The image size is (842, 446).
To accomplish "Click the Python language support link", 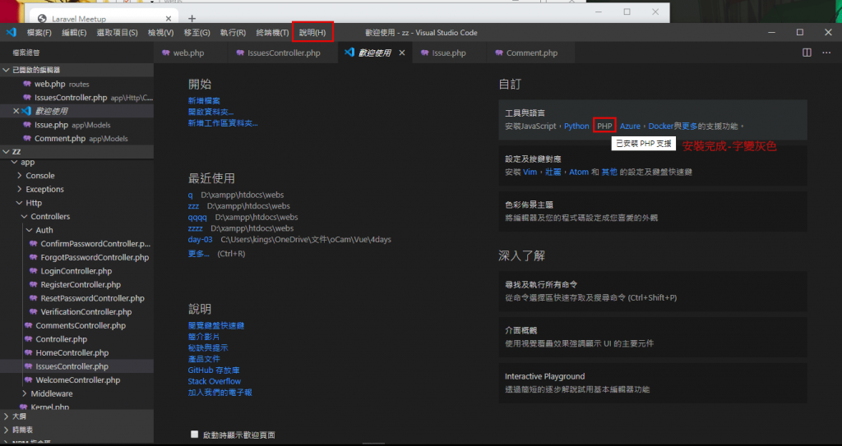I will point(576,126).
